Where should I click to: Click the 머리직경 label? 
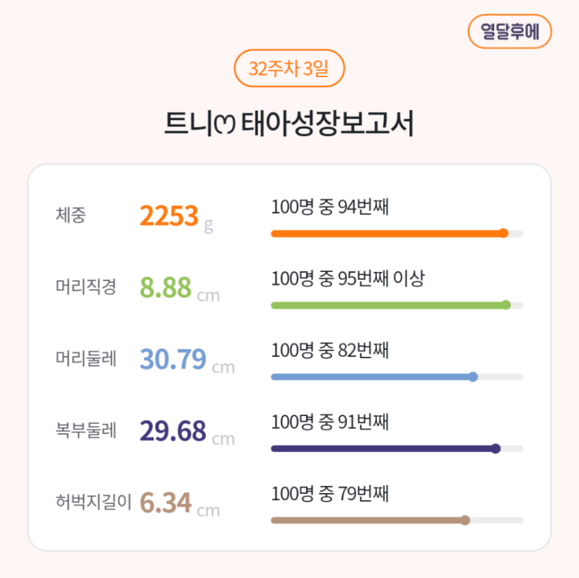(x=86, y=287)
